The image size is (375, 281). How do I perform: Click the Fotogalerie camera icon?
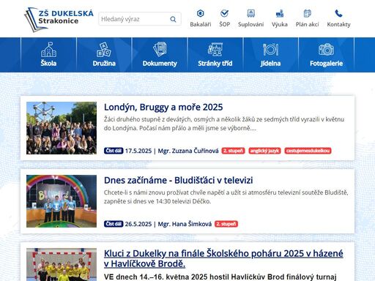pyautogui.click(x=326, y=50)
